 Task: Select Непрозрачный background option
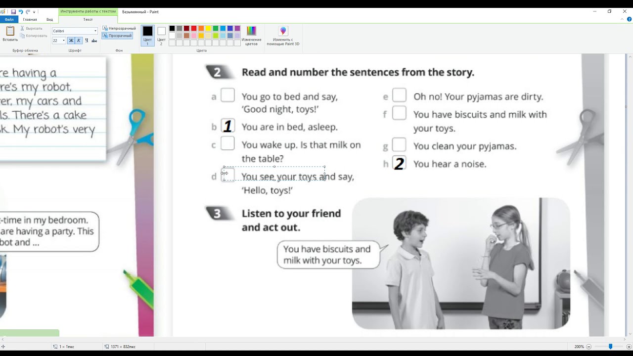(x=119, y=28)
